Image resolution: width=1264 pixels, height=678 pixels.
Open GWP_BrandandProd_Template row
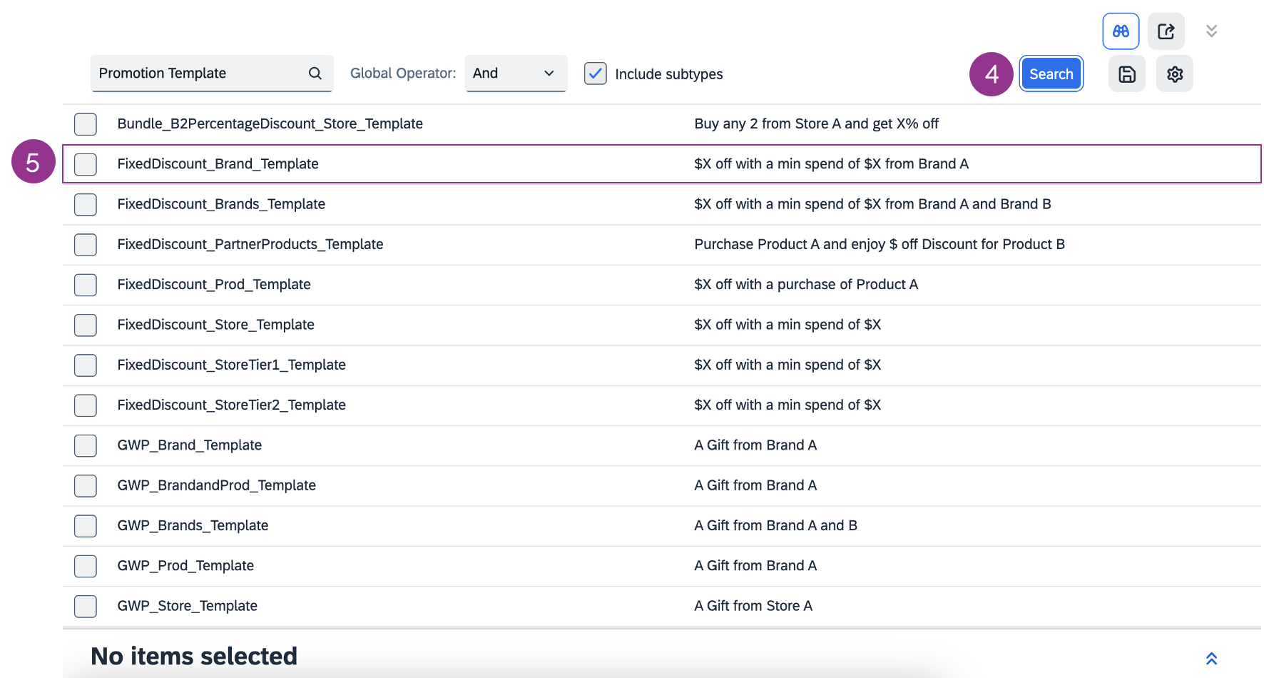pos(216,485)
